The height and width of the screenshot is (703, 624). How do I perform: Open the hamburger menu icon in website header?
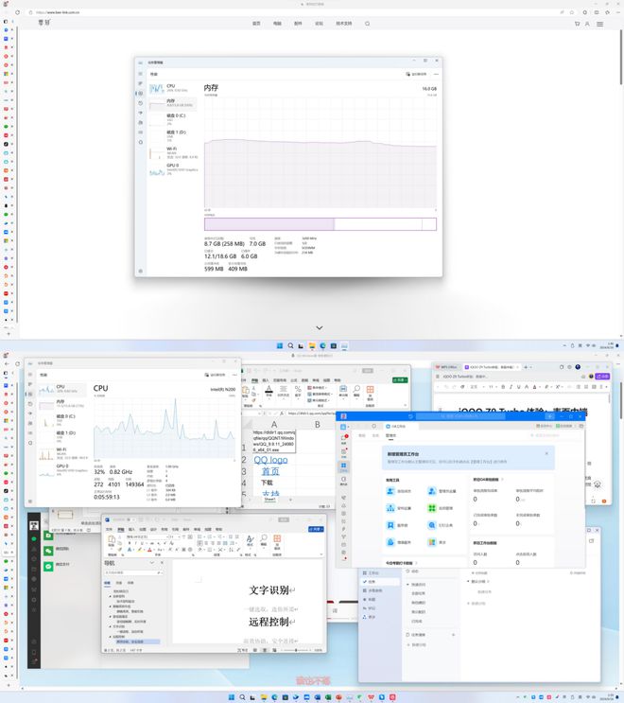coord(599,24)
